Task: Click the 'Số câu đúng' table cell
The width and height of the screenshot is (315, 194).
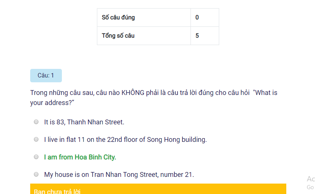Action: 144,18
